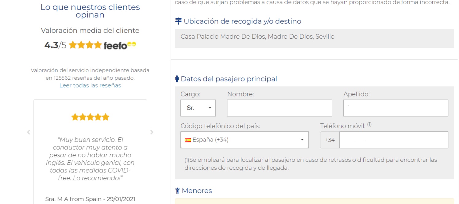Click the signpost icon beside Ubicación de recogida
The width and height of the screenshot is (459, 204).
click(178, 21)
